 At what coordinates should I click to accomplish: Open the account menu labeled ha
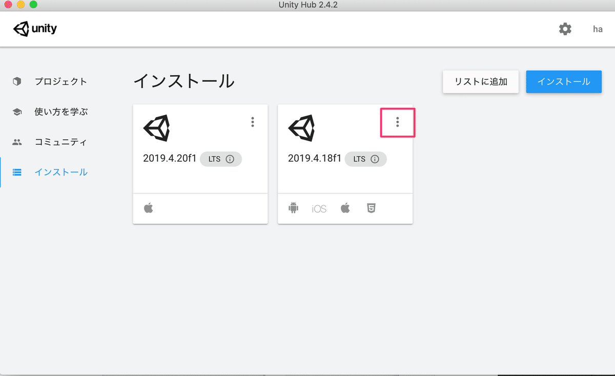(597, 29)
